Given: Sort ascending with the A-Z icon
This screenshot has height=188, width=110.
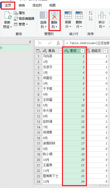Looking at the screenshot, I should (x=91, y=13).
